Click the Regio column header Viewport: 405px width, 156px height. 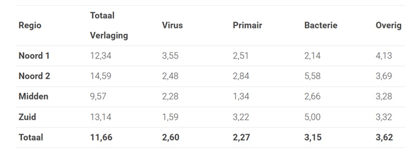30,26
